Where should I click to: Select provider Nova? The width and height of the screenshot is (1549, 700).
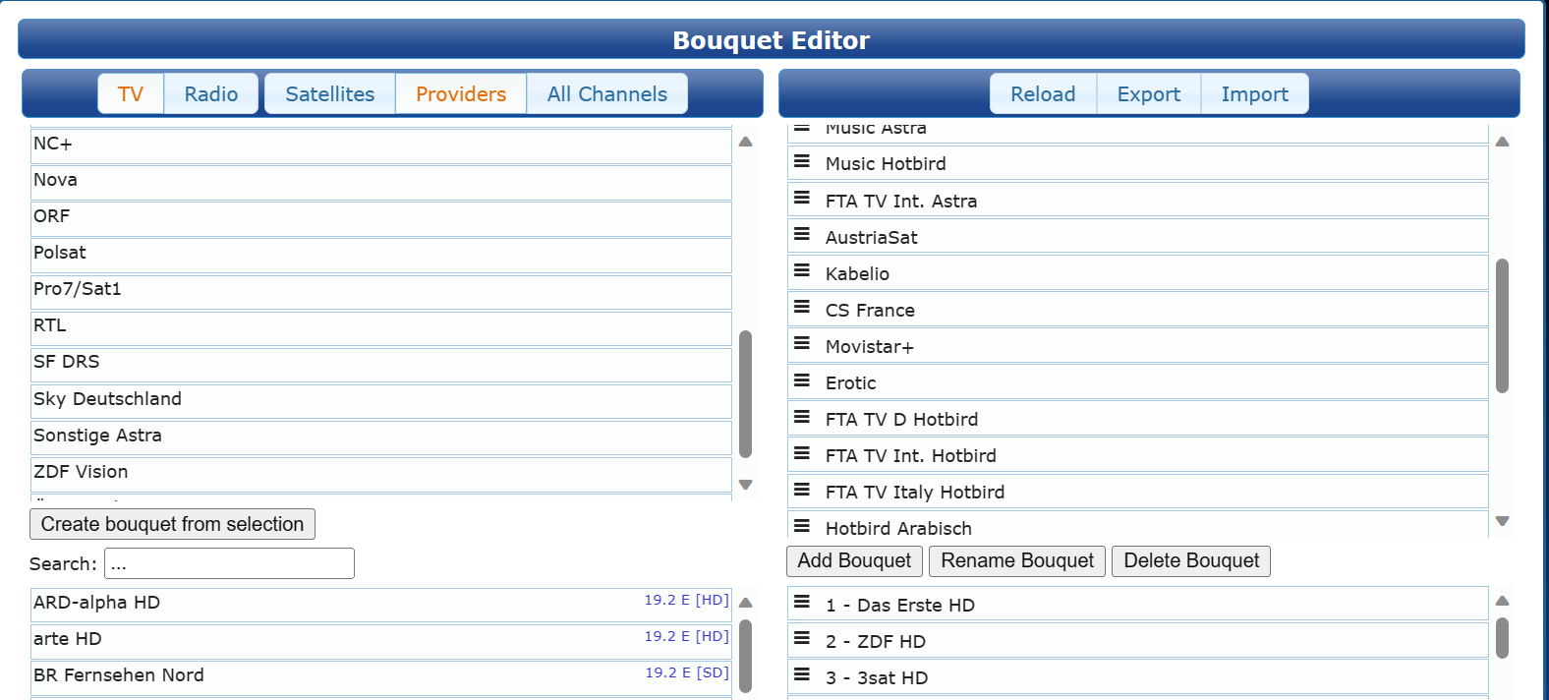click(381, 182)
